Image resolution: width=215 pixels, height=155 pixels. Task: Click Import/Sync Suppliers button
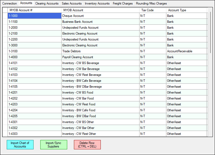pyautogui.click(x=54, y=145)
